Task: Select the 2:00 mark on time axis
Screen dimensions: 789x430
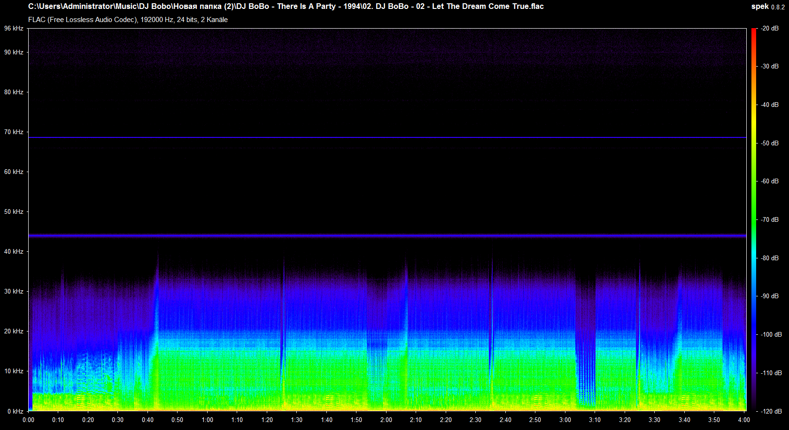Action: (386, 420)
